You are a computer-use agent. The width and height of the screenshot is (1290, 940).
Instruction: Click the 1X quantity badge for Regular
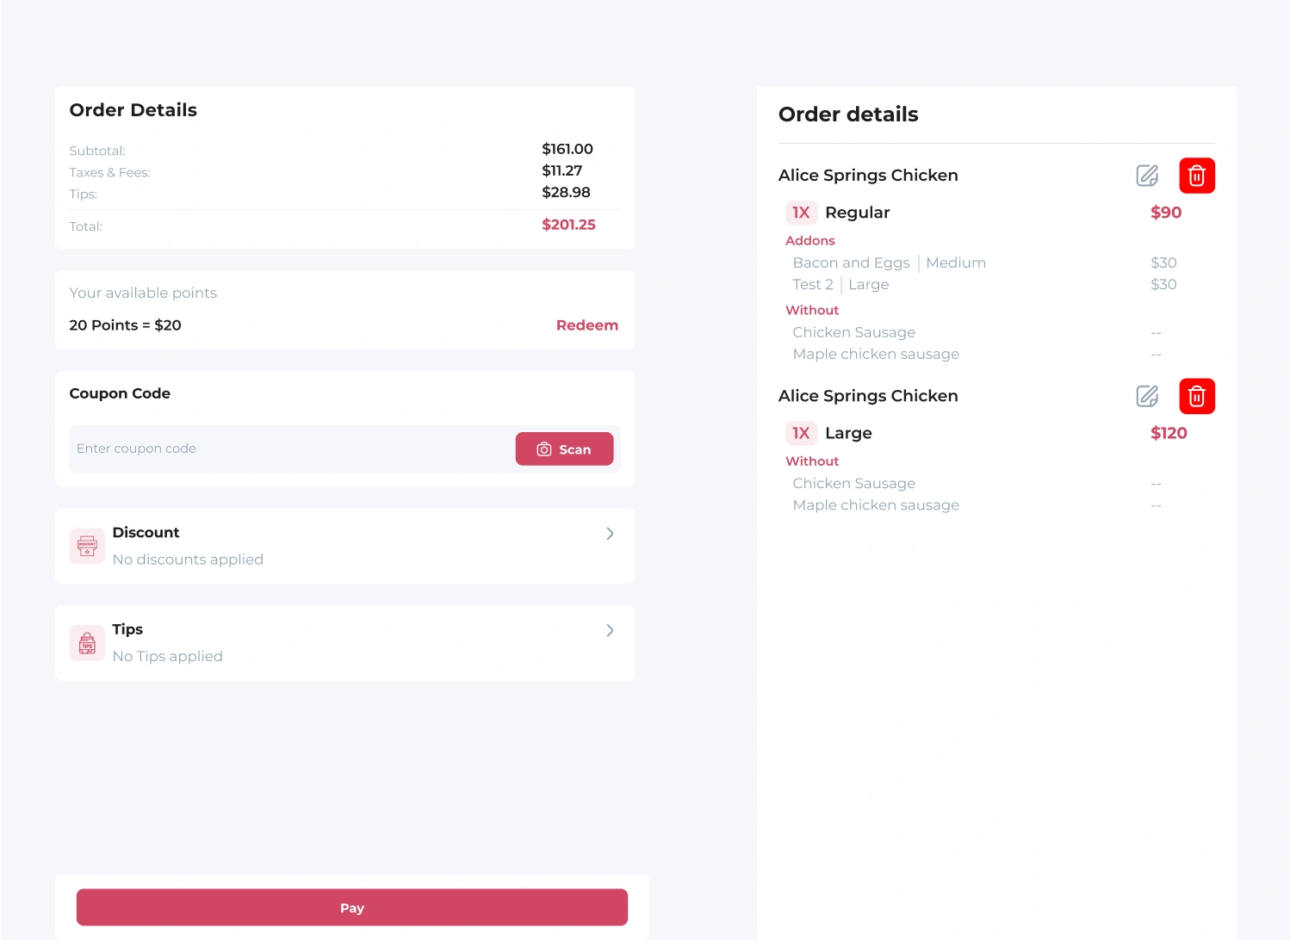point(801,213)
